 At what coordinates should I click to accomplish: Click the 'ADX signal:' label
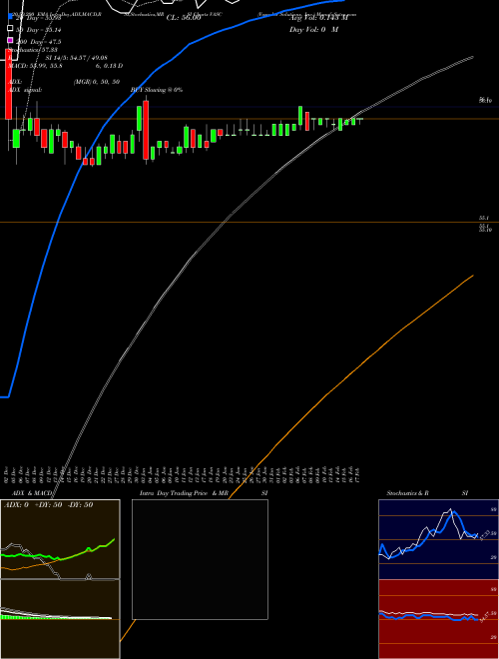click(25, 90)
